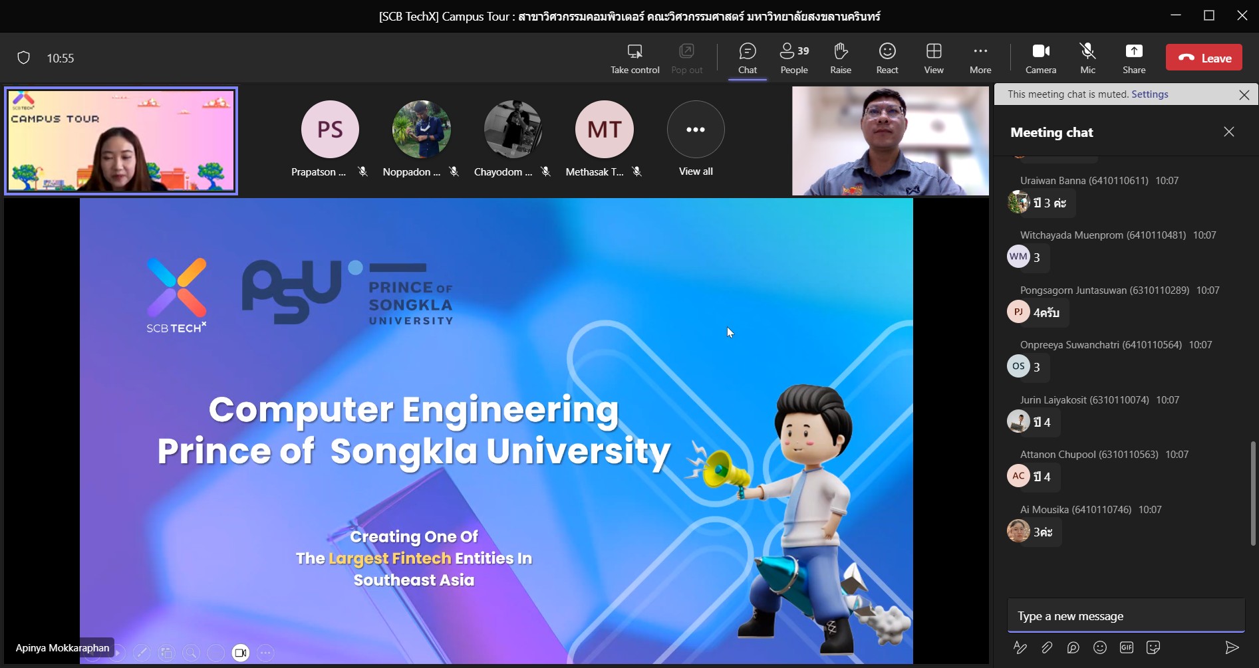Toggle the Camera on

point(1040,58)
